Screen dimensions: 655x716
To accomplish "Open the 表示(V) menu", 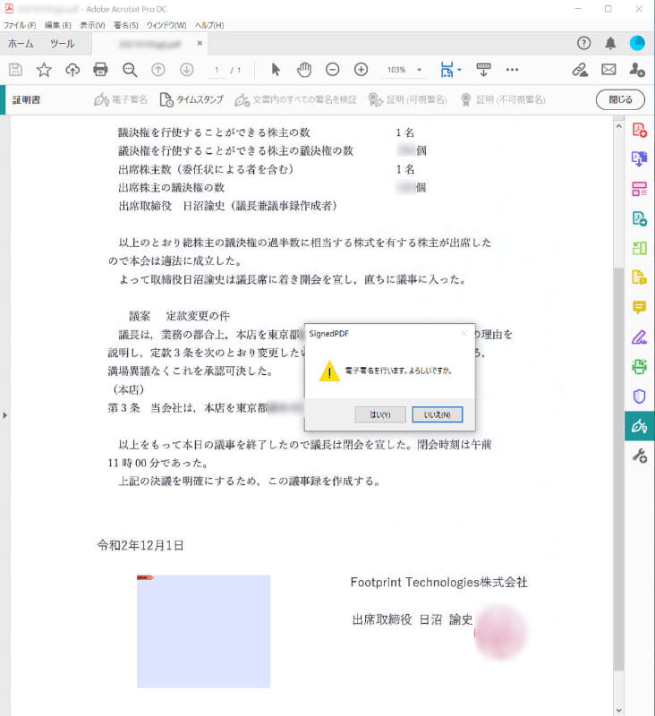I will point(93,25).
